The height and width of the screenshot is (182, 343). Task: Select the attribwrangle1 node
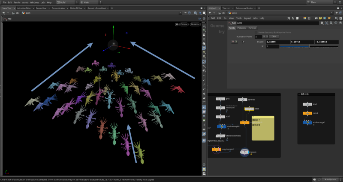click(x=307, y=122)
